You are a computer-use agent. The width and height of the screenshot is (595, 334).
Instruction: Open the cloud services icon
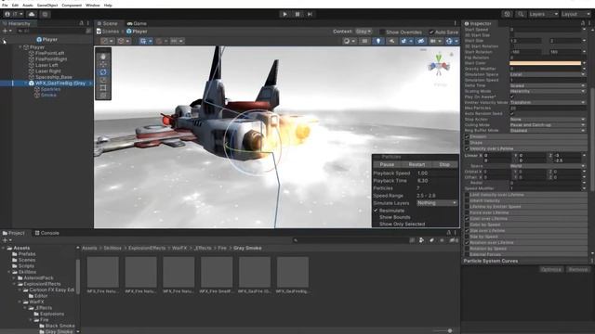tap(32, 14)
